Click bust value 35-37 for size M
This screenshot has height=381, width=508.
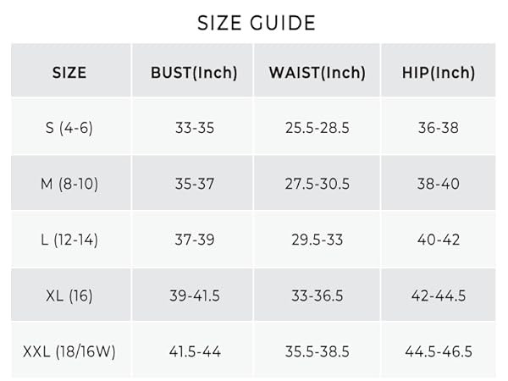192,184
